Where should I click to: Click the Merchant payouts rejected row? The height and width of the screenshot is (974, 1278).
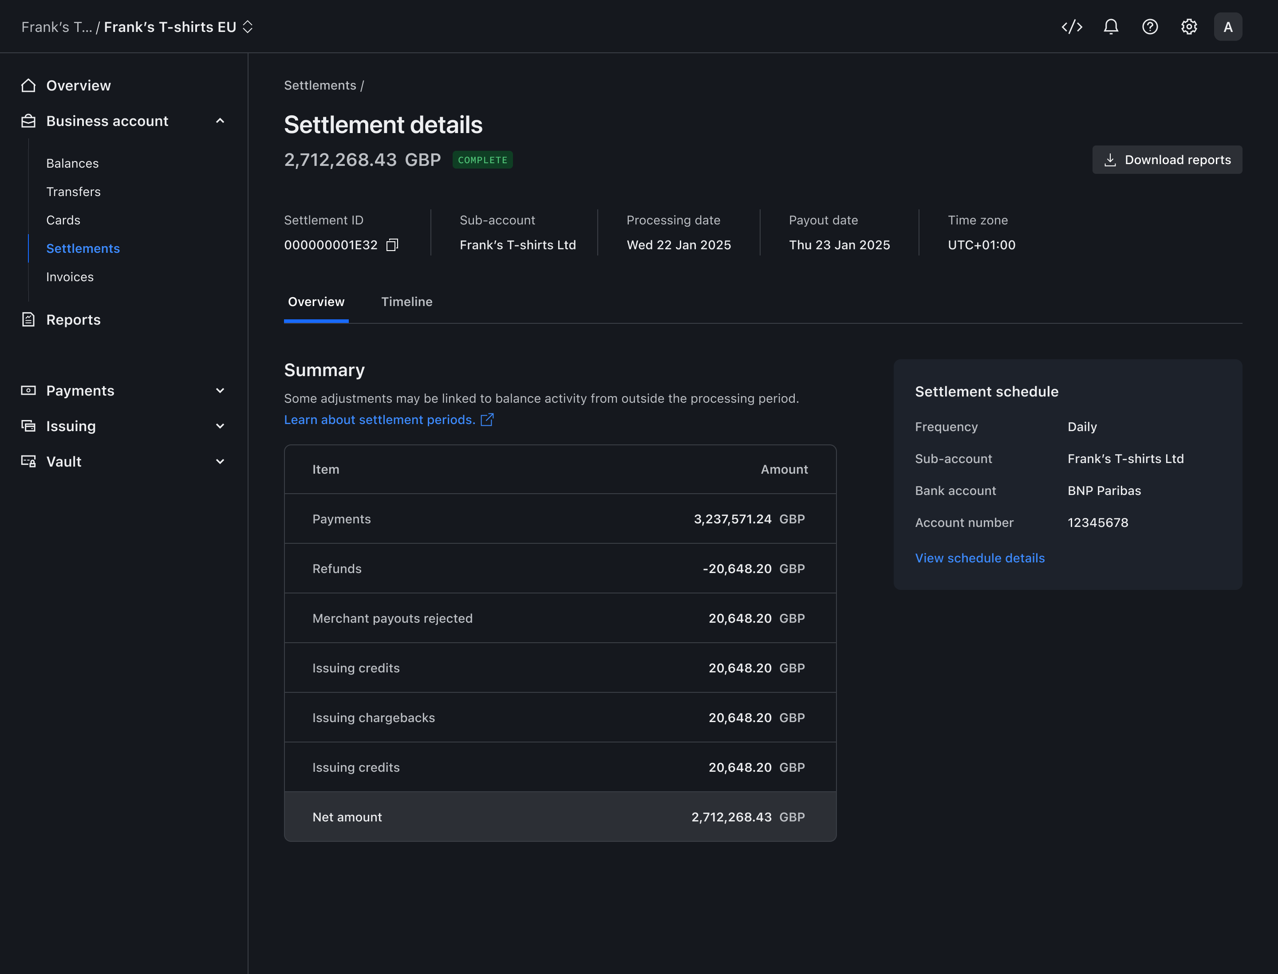point(560,618)
